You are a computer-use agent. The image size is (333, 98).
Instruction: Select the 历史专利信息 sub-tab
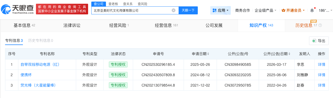(x=40, y=40)
